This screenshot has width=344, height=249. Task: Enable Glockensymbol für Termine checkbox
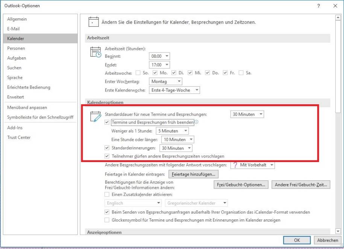pos(107,220)
